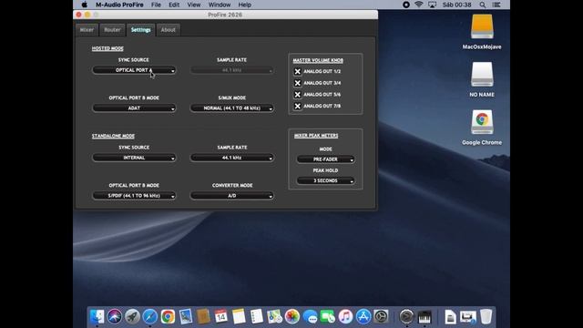Uncheck Analog Out 1/2 master volume
The width and height of the screenshot is (583, 328).
pyautogui.click(x=298, y=71)
